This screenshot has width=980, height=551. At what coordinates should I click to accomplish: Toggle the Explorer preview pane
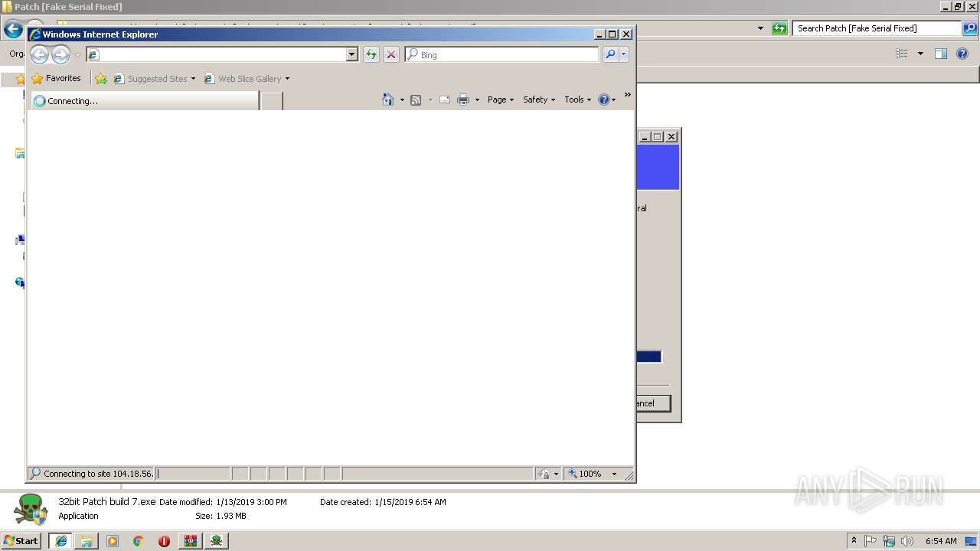[941, 54]
